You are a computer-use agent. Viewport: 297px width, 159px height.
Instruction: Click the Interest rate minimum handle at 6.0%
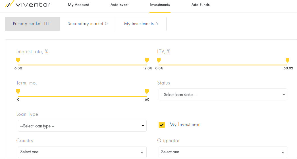18,60
